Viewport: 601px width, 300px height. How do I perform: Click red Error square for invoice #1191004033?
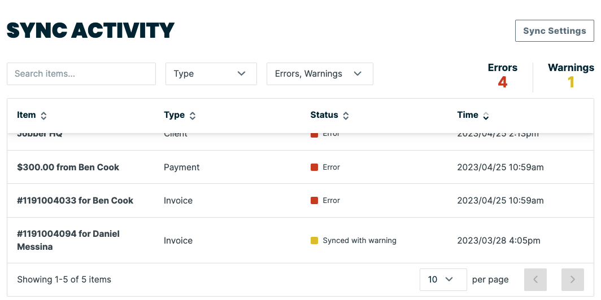click(x=315, y=201)
